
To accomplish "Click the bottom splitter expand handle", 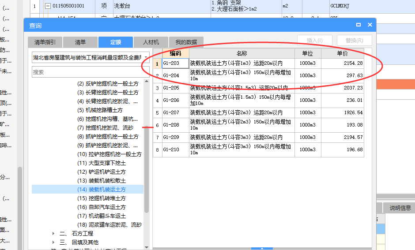I will (262, 248).
